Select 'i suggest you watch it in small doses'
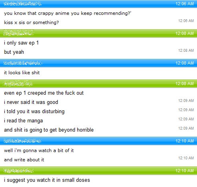Viewport: 197px width, 187px height. [x=47, y=180]
